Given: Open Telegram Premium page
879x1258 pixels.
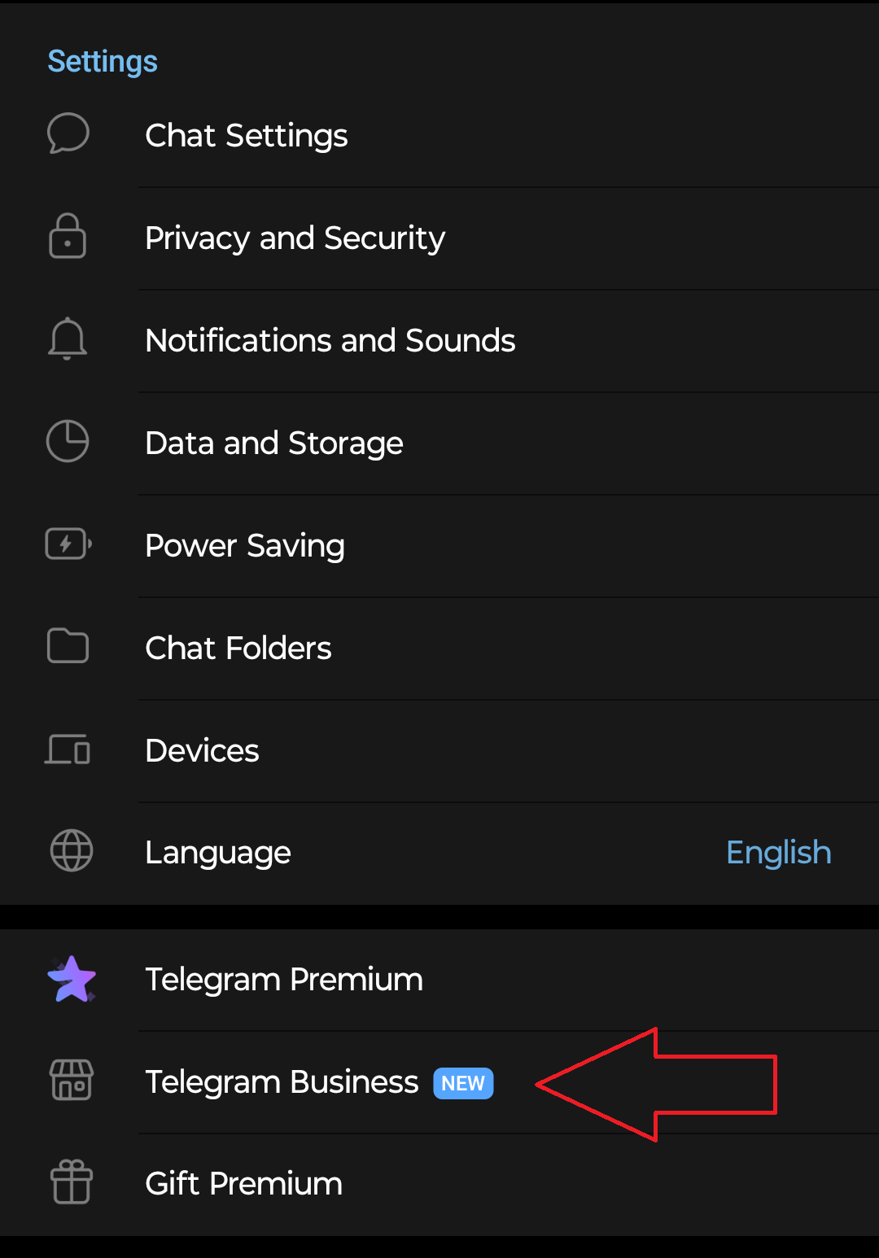Looking at the screenshot, I should coord(283,980).
